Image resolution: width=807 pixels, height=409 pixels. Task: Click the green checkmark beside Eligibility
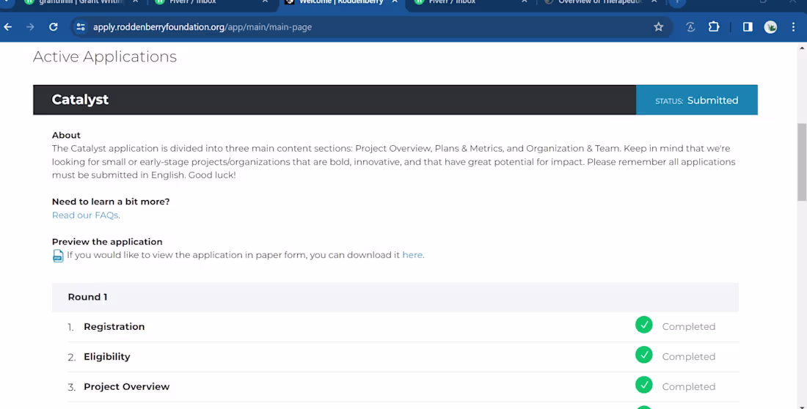pyautogui.click(x=644, y=355)
